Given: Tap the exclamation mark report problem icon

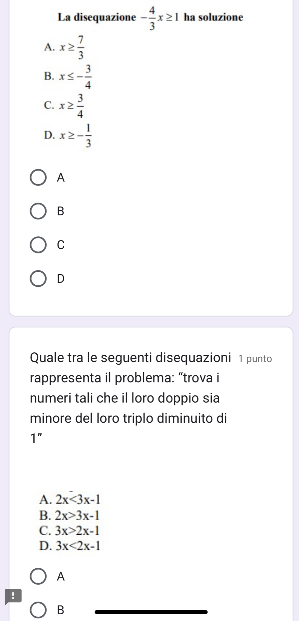Looking at the screenshot, I should 13,596.
